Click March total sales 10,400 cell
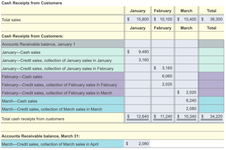226x150 pixels. coord(186,19)
